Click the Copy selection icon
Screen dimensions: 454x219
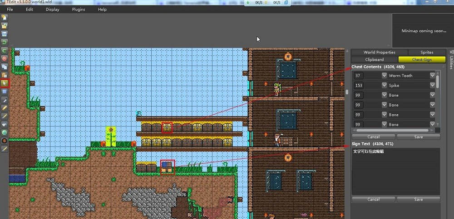(5, 67)
